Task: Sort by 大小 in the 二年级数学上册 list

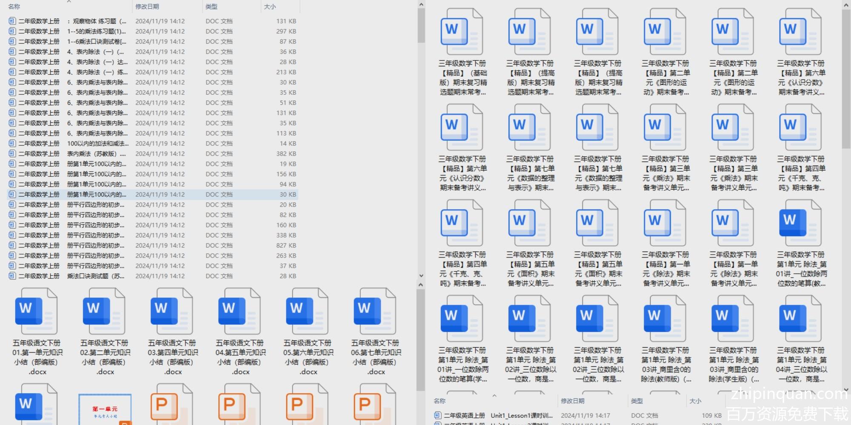Action: pyautogui.click(x=270, y=6)
